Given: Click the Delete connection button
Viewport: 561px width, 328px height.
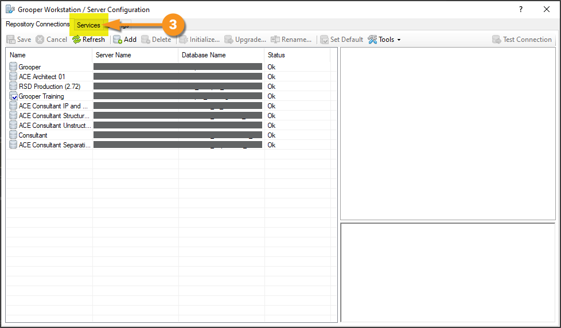Looking at the screenshot, I should click(x=156, y=40).
